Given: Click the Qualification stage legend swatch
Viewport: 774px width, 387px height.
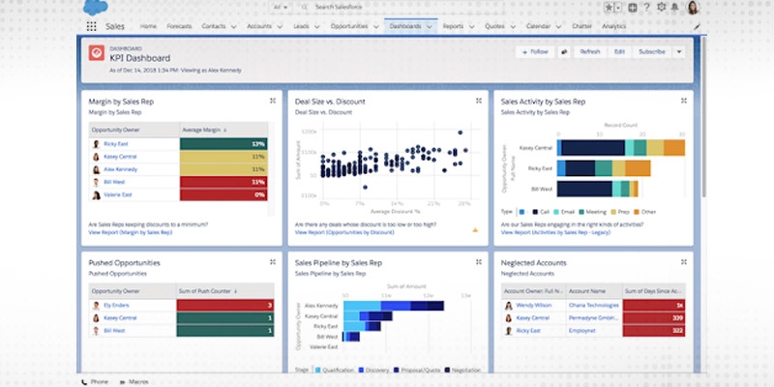Looking at the screenshot, I should [317, 370].
